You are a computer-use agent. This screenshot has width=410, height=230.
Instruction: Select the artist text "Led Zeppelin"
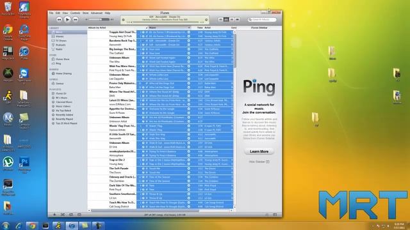(x=116, y=79)
